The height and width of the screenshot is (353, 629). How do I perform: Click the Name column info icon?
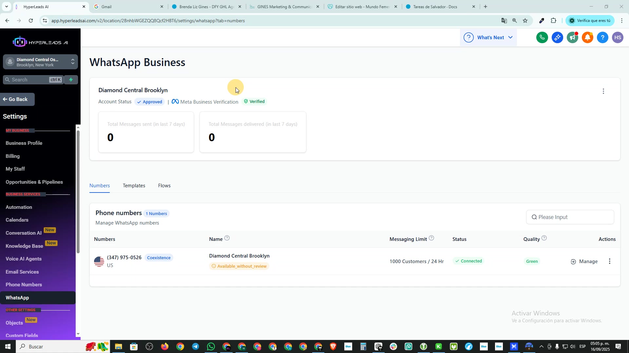coord(227,238)
